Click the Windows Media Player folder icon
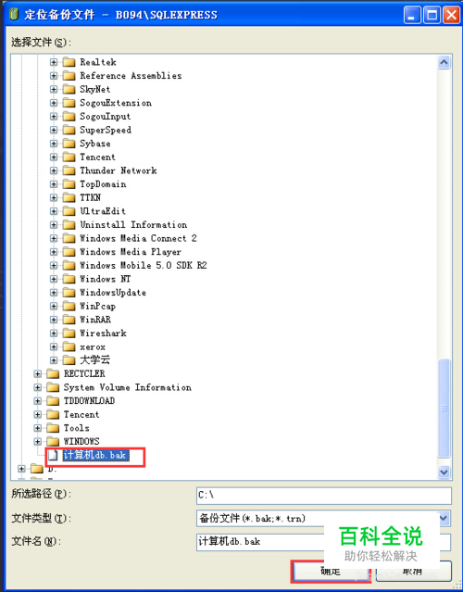Screen dimensions: 463x592 pos(69,252)
